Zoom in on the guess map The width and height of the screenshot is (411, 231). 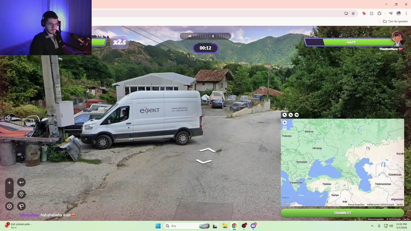284,123
